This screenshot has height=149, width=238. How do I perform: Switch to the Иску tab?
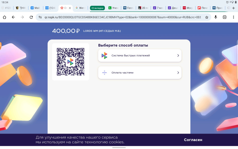tap(188, 8)
